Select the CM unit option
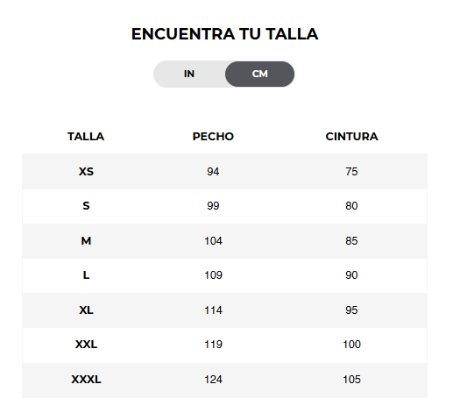 click(x=259, y=74)
